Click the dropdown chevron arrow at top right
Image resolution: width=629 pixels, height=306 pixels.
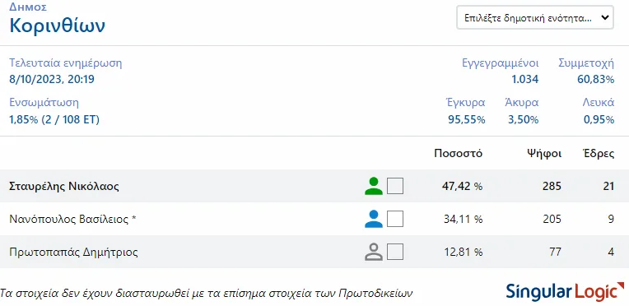[x=604, y=17]
